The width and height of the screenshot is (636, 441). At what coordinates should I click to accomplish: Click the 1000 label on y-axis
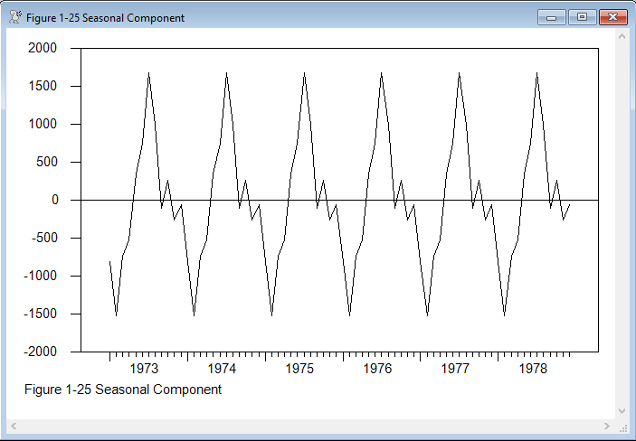pos(43,124)
